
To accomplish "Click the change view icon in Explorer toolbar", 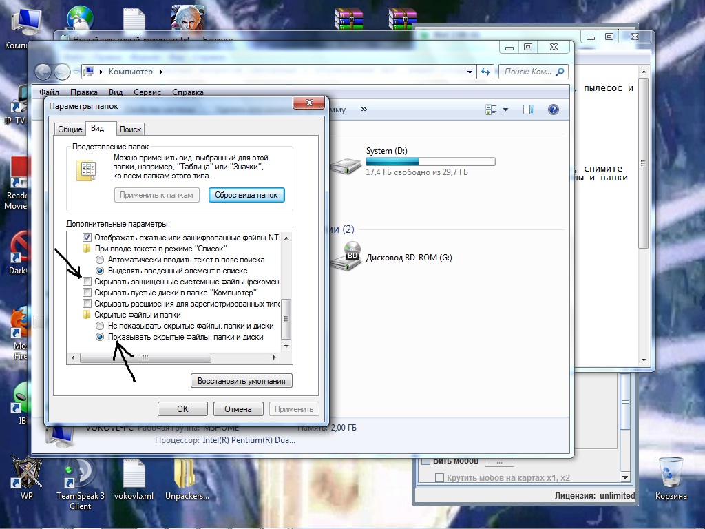I will 491,110.
